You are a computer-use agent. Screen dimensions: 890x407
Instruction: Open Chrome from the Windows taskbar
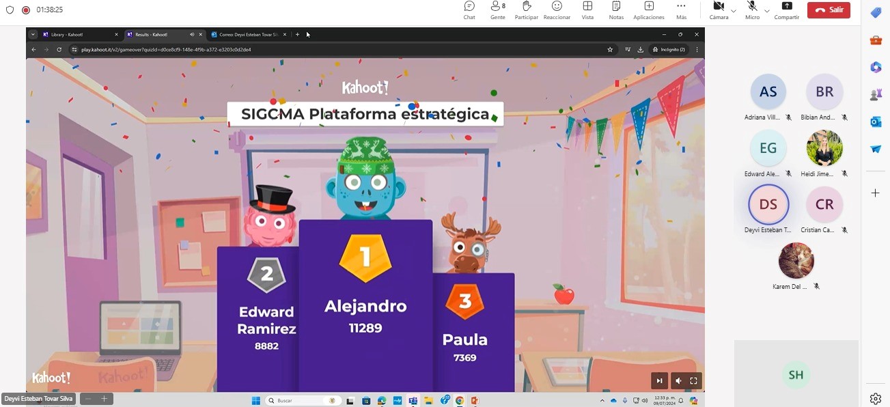pyautogui.click(x=460, y=400)
